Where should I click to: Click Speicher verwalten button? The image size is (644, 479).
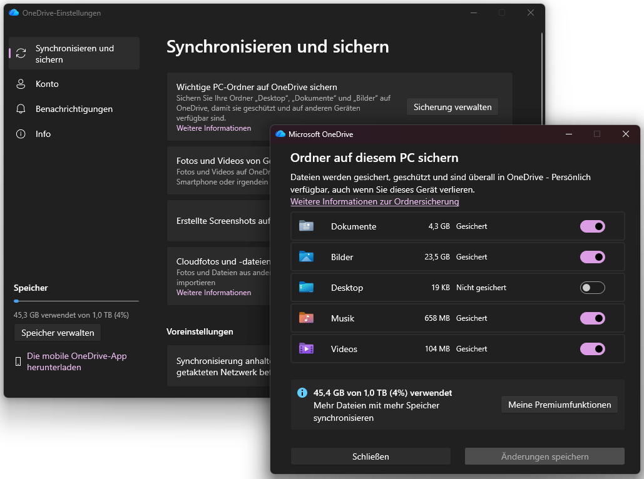[58, 333]
